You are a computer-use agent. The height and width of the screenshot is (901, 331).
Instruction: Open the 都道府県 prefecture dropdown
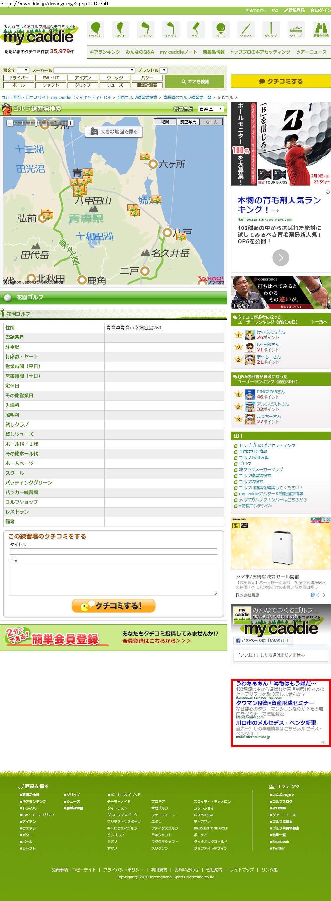tap(211, 109)
